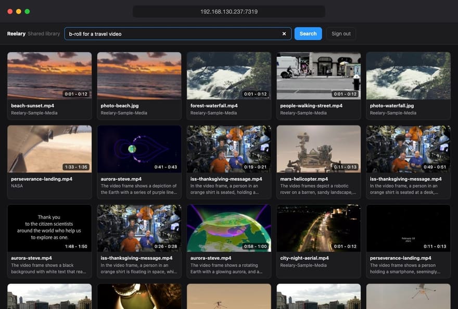Open the people-walking-street.mp4 thumbnail

(x=319, y=75)
